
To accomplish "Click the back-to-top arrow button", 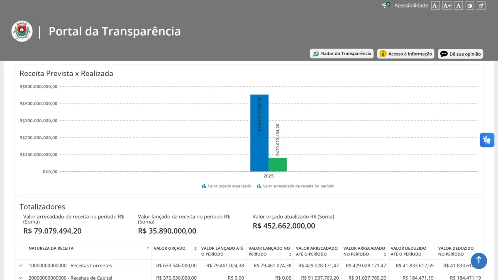I will point(478,261).
